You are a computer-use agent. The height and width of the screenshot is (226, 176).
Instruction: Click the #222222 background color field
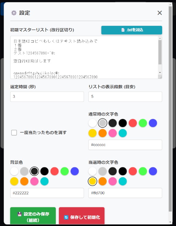pos(47,193)
